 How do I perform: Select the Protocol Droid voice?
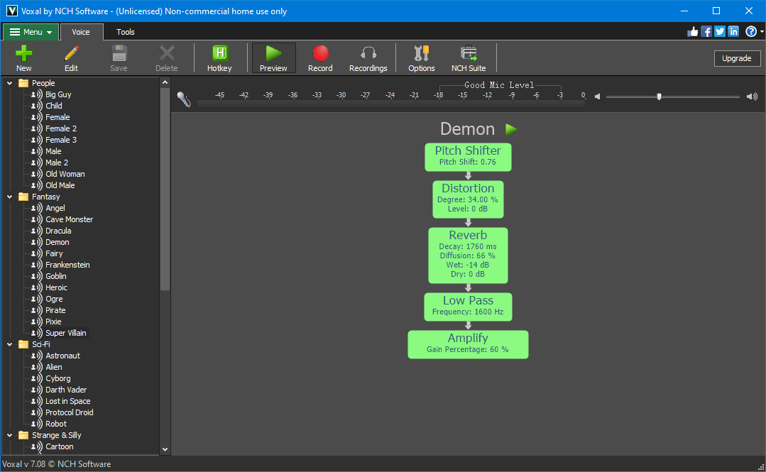tap(69, 412)
